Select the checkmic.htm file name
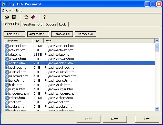The image size is (163, 125). (19, 94)
